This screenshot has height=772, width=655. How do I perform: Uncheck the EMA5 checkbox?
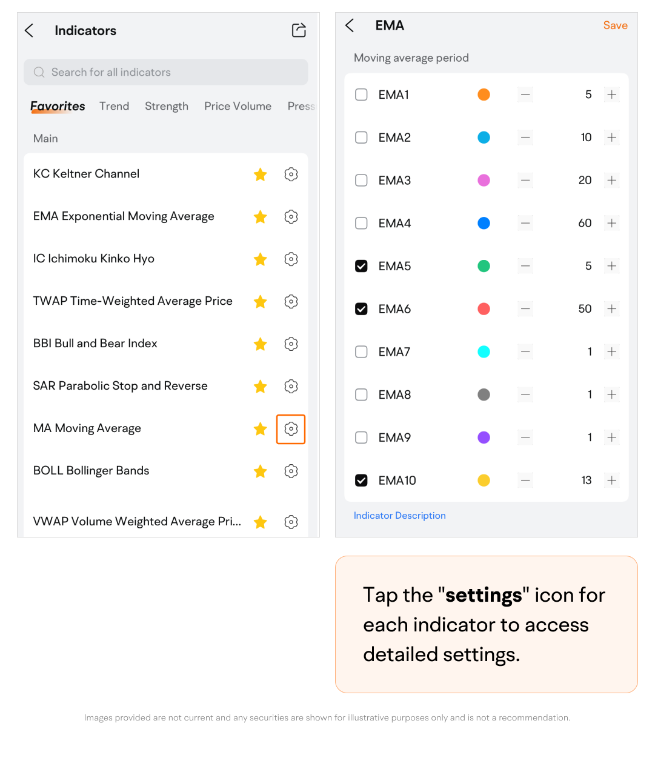click(361, 266)
